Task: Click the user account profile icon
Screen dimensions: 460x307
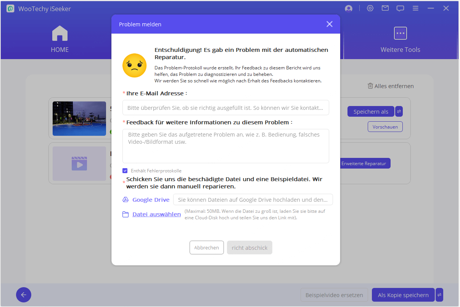Action: (x=348, y=8)
